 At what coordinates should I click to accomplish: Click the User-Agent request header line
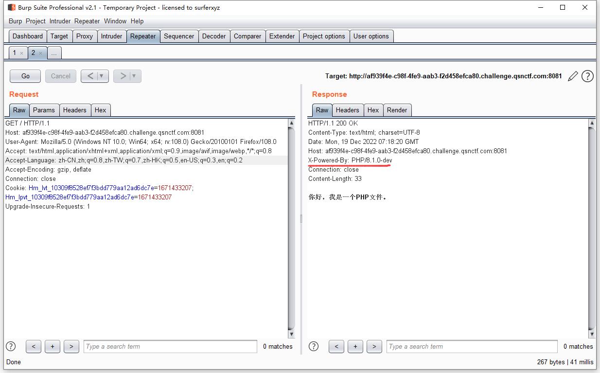click(x=141, y=142)
